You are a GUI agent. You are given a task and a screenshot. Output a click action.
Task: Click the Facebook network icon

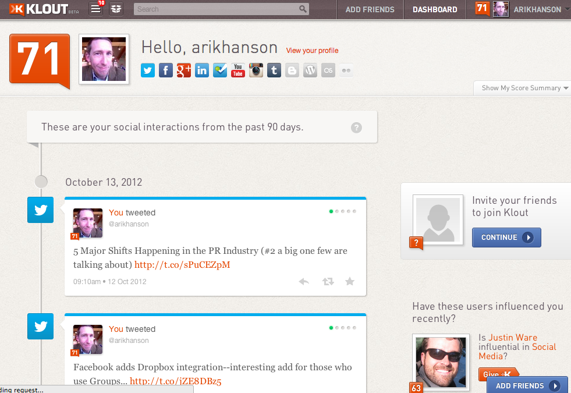click(166, 70)
